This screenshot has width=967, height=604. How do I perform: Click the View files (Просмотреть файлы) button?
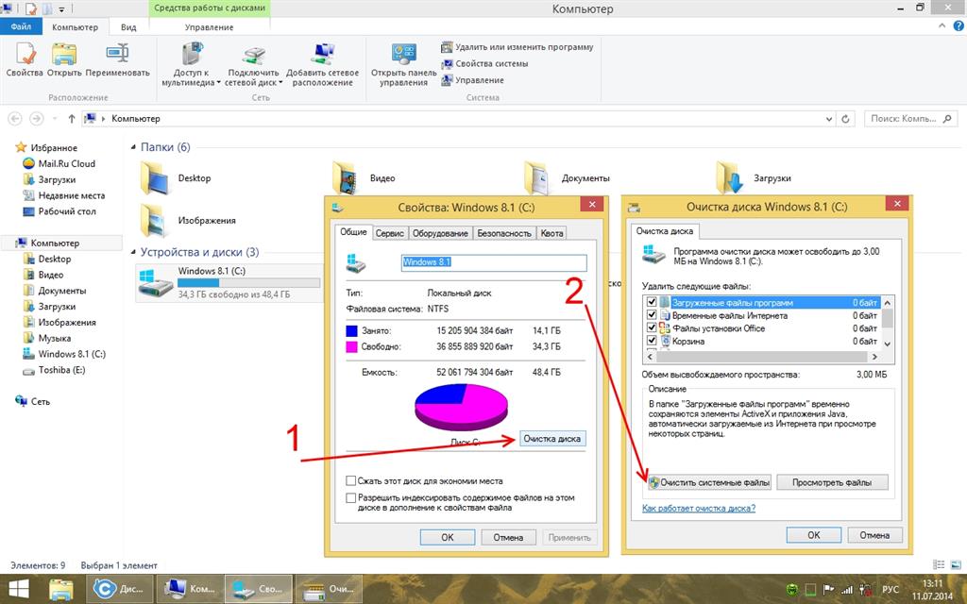[832, 482]
